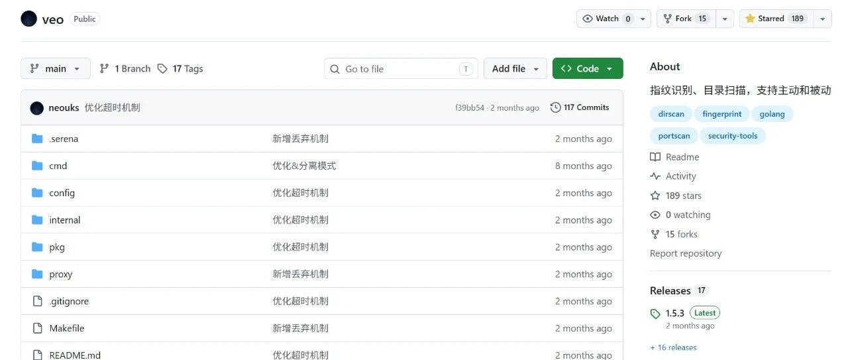Open the Add file dropdown
Screen dimensions: 848x360
(x=516, y=68)
